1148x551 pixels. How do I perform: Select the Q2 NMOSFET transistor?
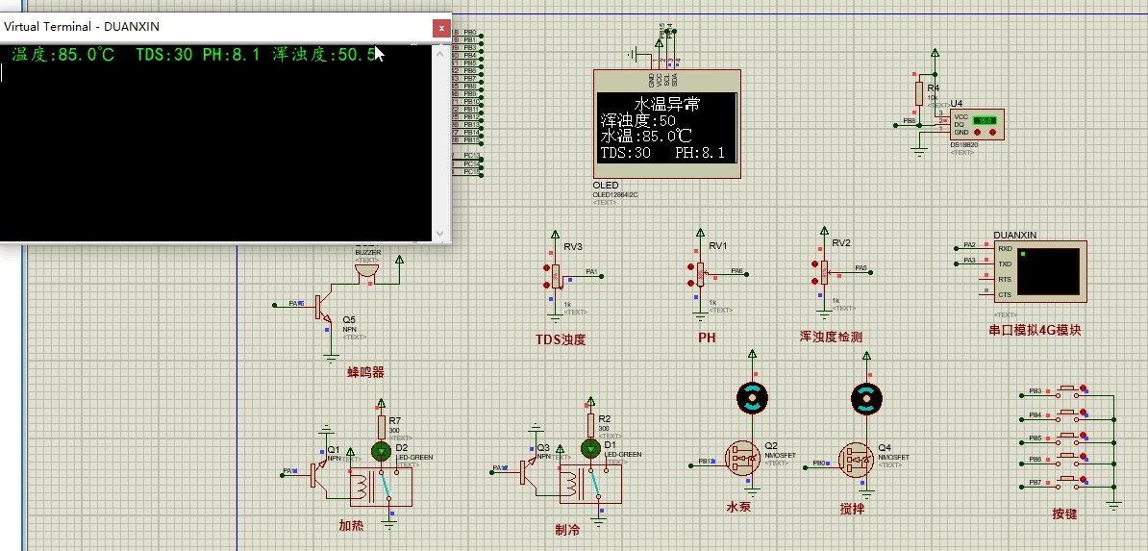click(x=741, y=460)
